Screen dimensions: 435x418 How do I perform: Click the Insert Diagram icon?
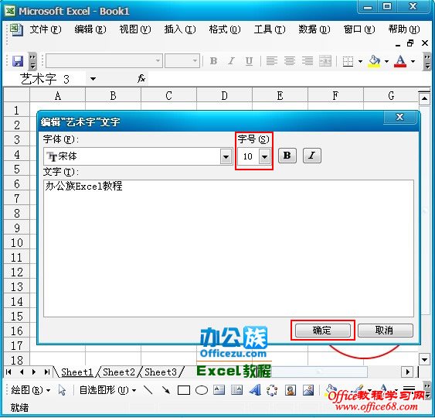coord(272,390)
